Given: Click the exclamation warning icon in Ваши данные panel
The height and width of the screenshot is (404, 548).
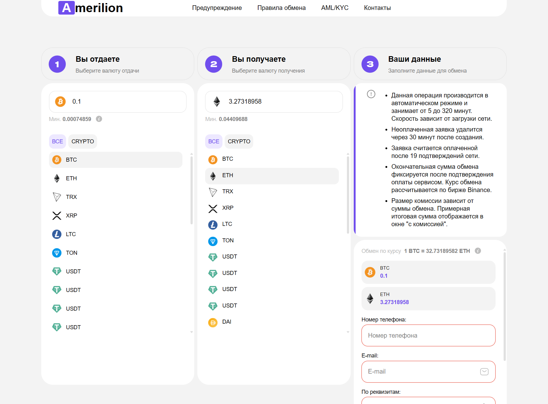Looking at the screenshot, I should (x=371, y=94).
